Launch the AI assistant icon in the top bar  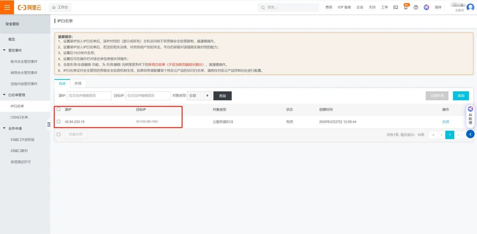[x=427, y=7]
